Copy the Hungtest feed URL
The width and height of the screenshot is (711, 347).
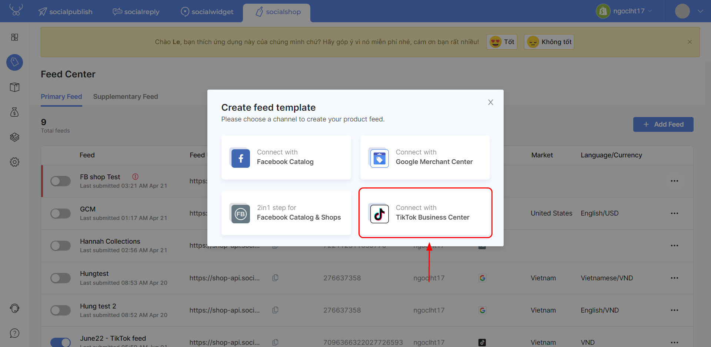coord(275,278)
